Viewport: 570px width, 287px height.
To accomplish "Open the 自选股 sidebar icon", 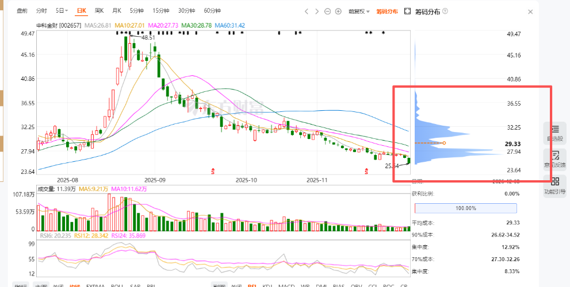I will [x=554, y=133].
